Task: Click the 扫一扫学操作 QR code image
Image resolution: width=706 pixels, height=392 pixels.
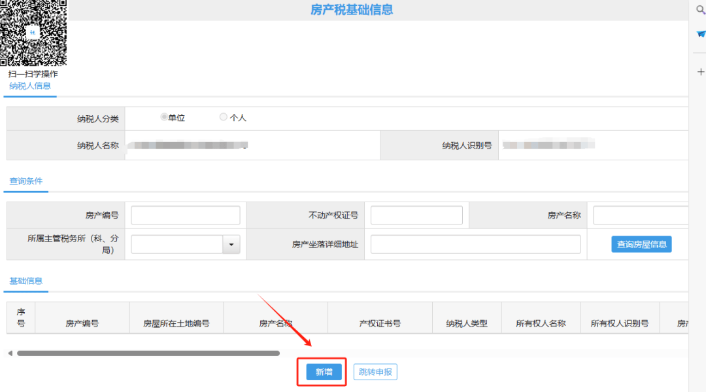Action: (x=33, y=31)
